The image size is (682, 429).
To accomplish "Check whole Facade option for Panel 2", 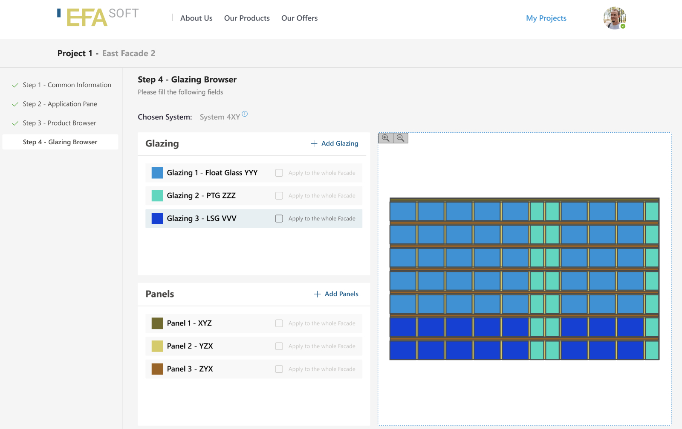I will click(279, 346).
